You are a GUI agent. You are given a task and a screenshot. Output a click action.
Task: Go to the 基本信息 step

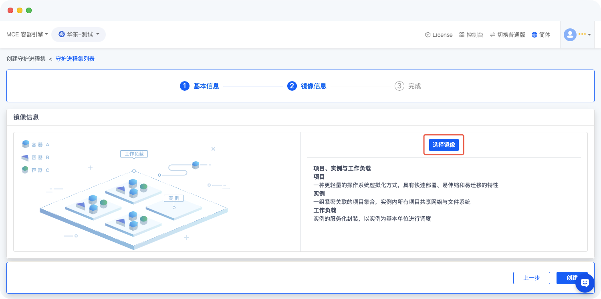tap(206, 86)
